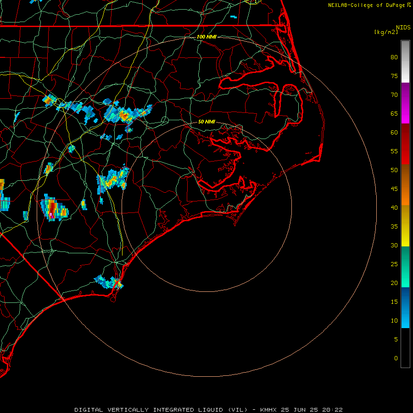Click the 45 value on the color scale
Image resolution: width=413 pixels, height=413 pixels.
(394, 189)
